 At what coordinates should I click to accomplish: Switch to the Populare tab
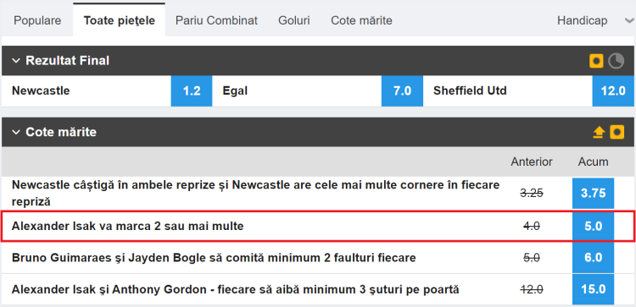pyautogui.click(x=37, y=20)
